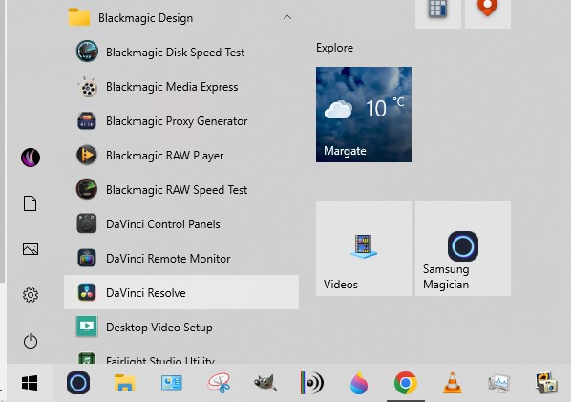
Task: Open Blackmagic Media Express app
Action: (181, 87)
